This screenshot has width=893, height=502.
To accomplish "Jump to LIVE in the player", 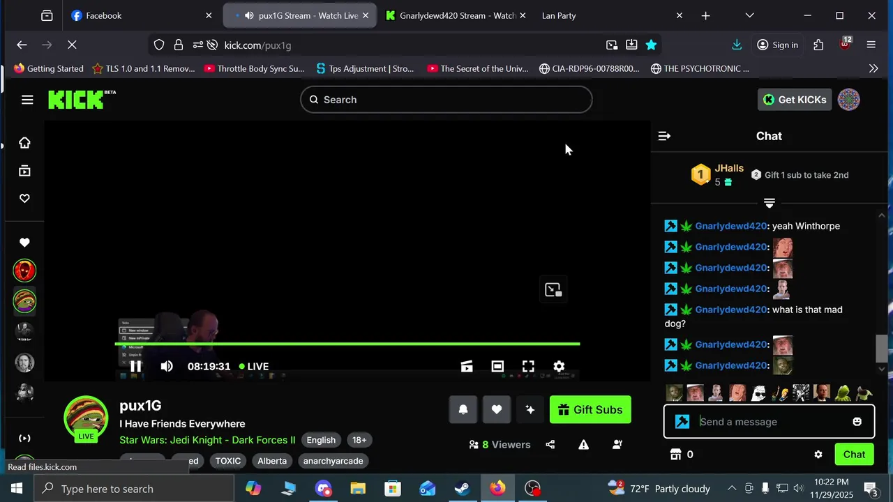I will [254, 366].
